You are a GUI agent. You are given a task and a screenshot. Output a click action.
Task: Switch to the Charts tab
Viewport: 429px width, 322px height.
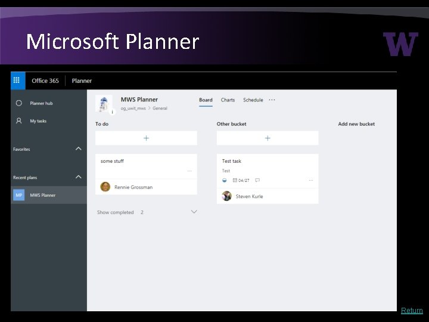tap(228, 100)
